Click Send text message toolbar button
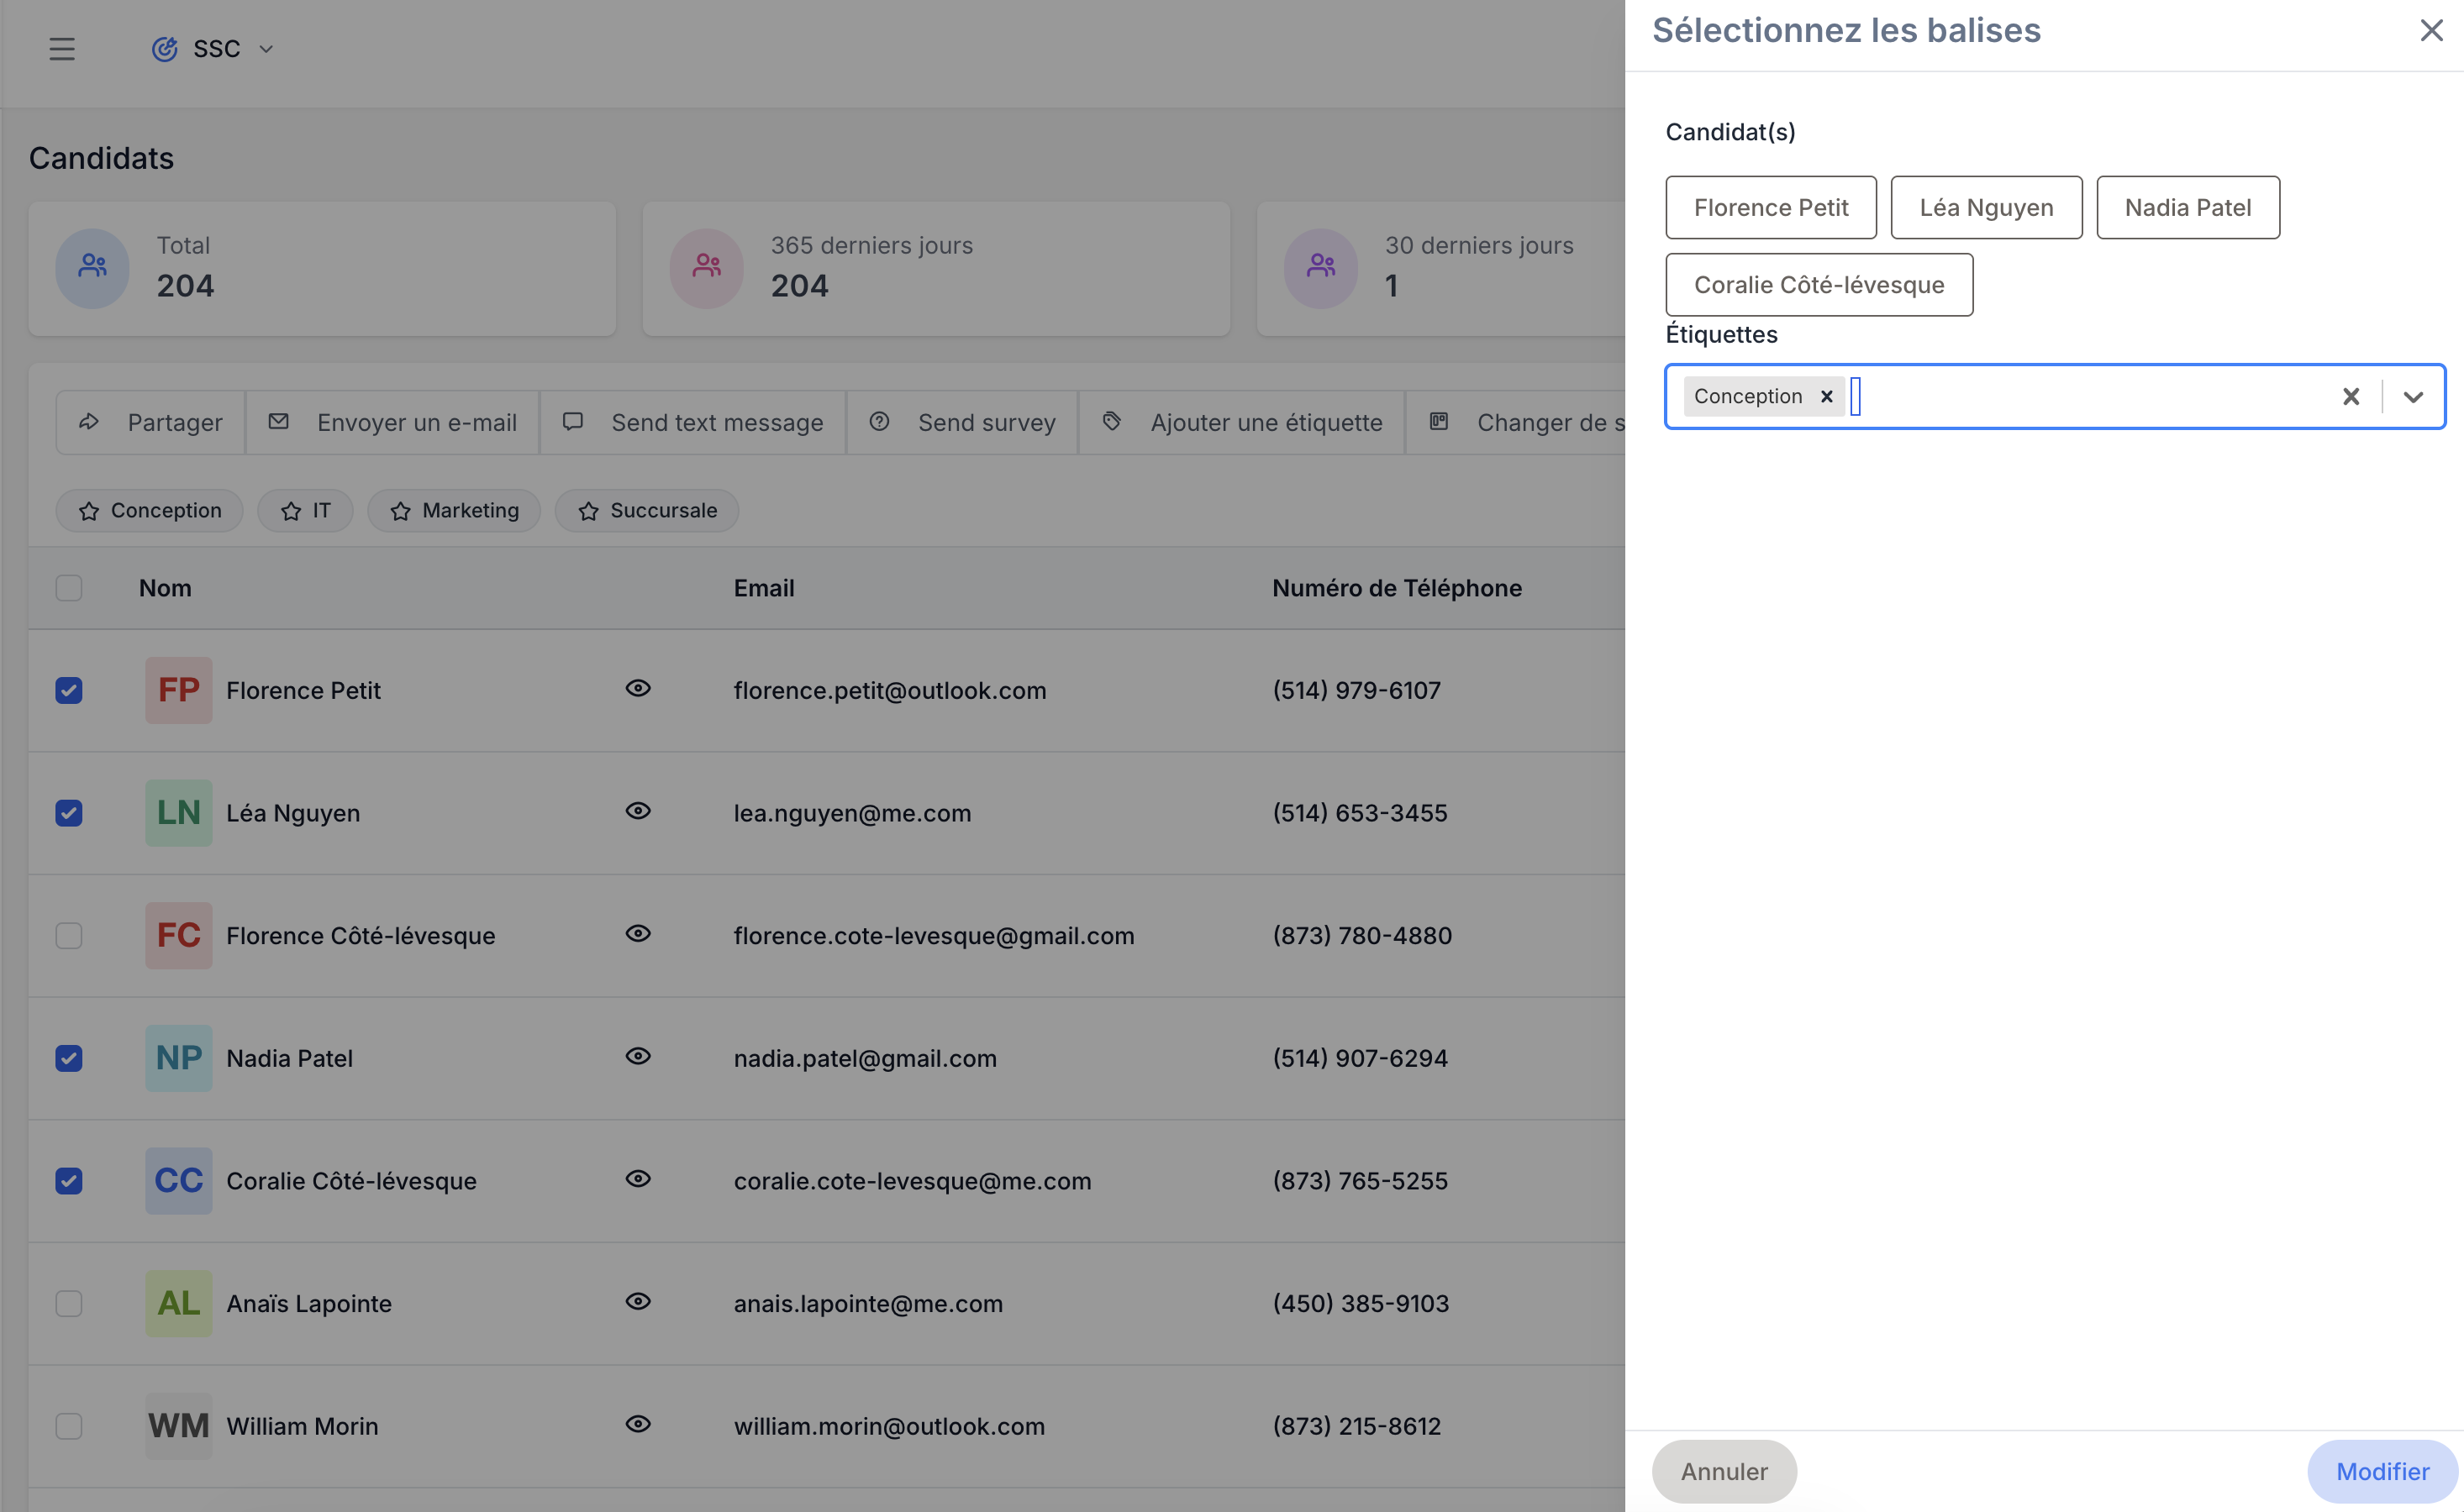This screenshot has height=1512, width=2464. point(693,422)
